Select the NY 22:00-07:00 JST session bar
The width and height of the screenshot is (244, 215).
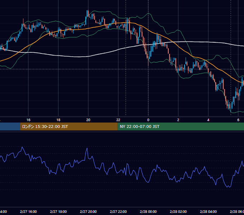coord(180,126)
